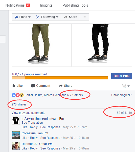Open the Chronological sort dropdown

click(121, 95)
